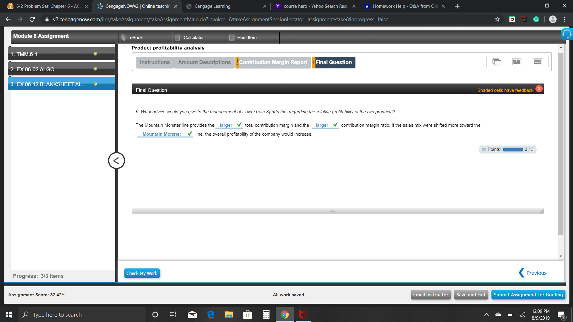Click the Points progress bar

[x=513, y=149]
